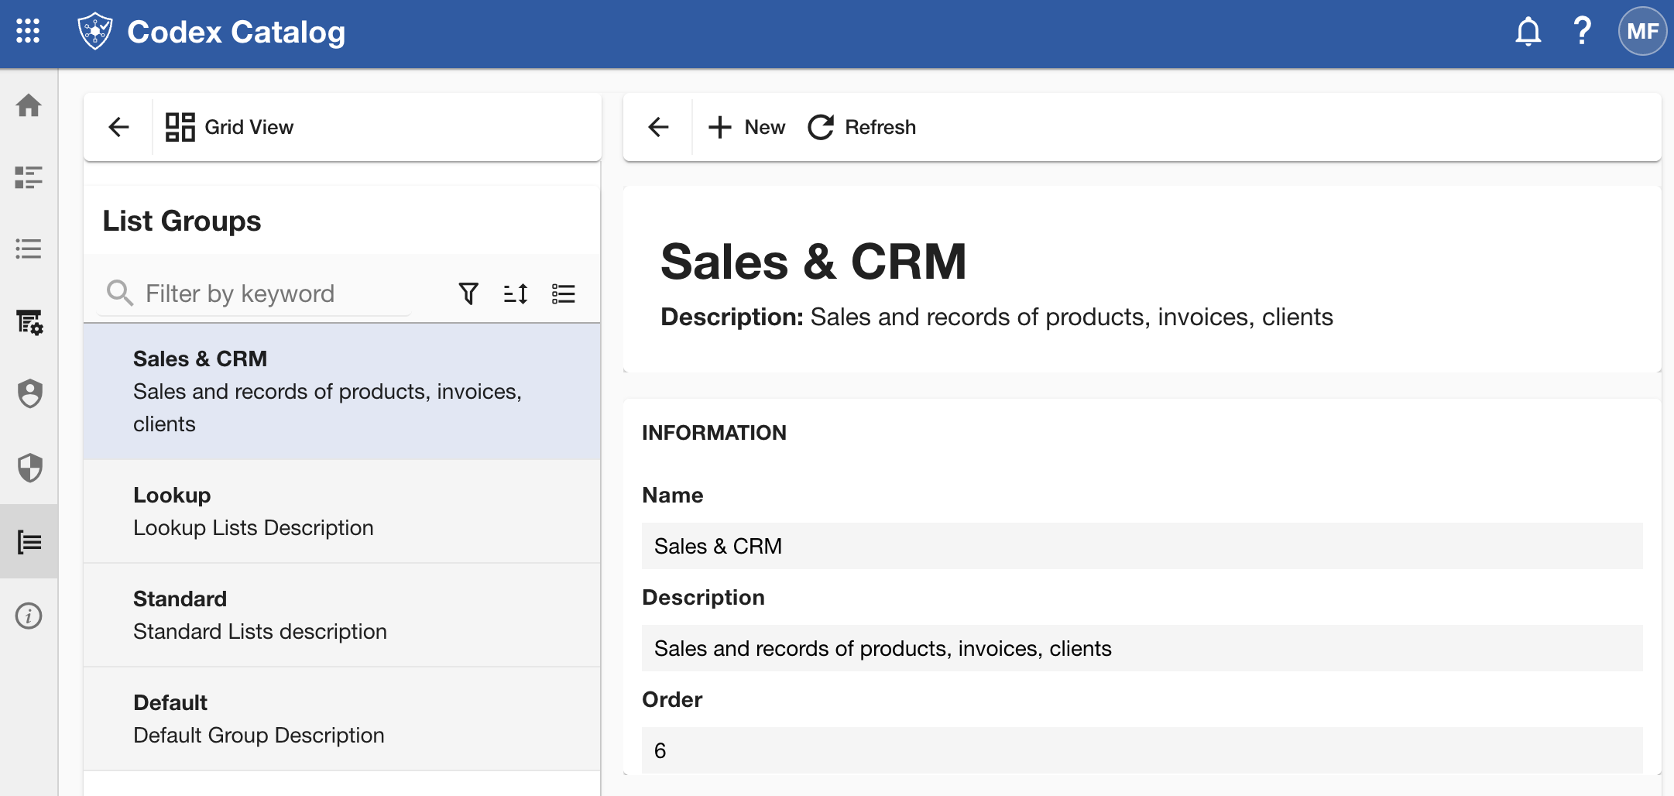Go to Home in the sidebar
Viewport: 1674px width, 796px height.
pos(29,105)
